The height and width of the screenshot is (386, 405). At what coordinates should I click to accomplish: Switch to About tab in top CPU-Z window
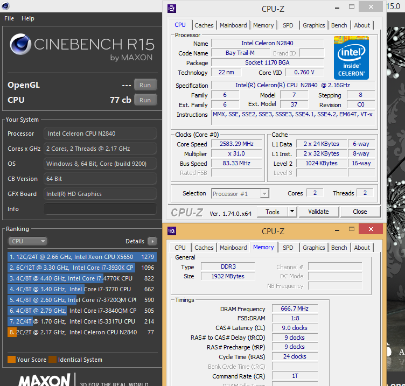tap(362, 25)
